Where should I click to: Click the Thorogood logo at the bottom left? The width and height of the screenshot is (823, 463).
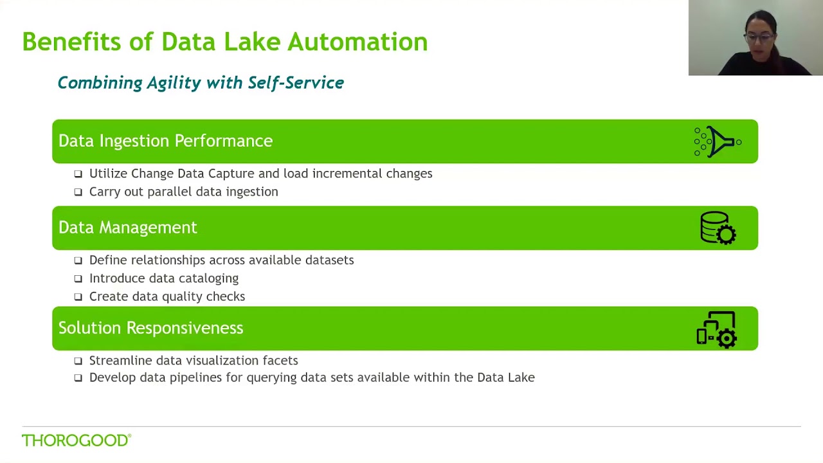coord(77,440)
